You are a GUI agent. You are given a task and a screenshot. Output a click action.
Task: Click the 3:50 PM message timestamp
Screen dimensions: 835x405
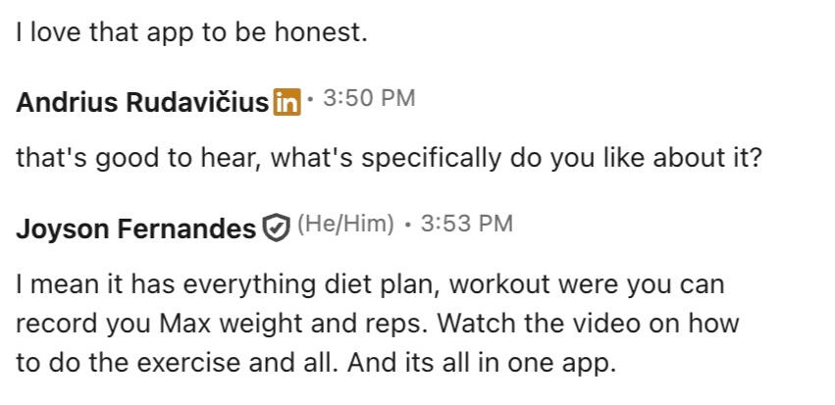(x=368, y=99)
